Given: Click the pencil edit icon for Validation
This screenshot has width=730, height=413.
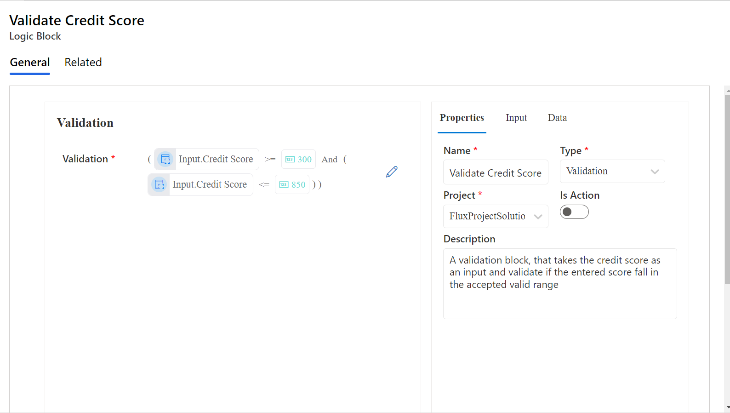Looking at the screenshot, I should (x=392, y=172).
